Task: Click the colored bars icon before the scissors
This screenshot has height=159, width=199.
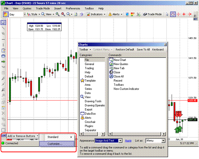Action: [x=133, y=14]
